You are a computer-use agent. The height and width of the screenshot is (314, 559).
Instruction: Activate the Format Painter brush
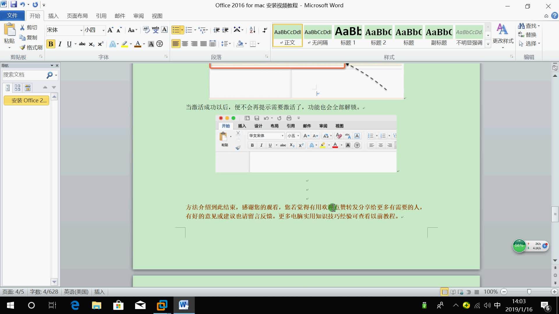coord(31,47)
